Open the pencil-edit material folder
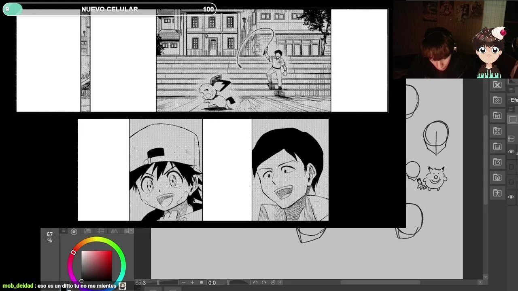This screenshot has width=518, height=291. (x=497, y=162)
